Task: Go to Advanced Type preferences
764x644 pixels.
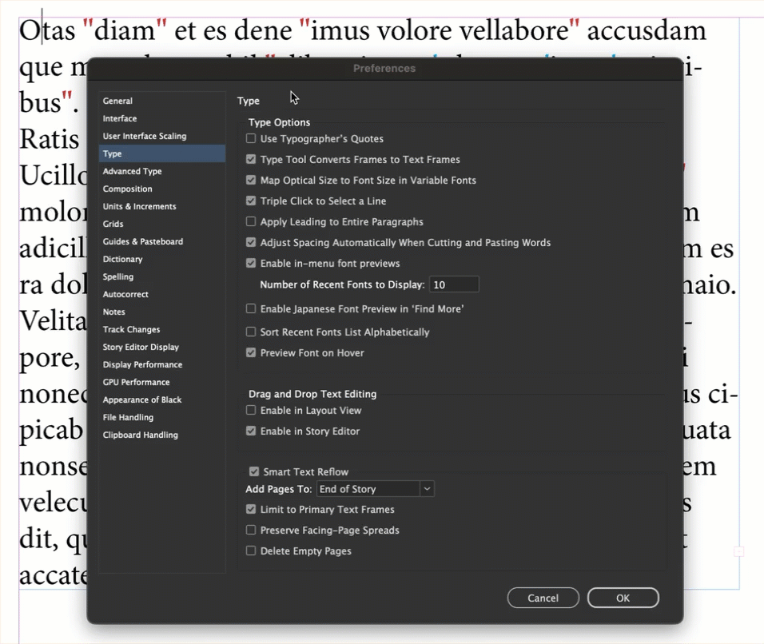Action: pos(161,171)
